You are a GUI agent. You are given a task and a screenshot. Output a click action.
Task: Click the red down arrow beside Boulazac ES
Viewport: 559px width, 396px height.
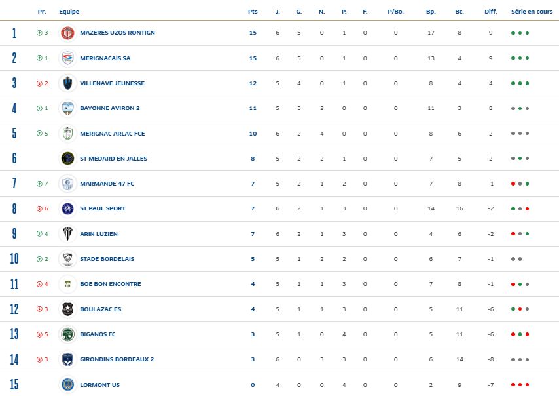[x=39, y=309]
